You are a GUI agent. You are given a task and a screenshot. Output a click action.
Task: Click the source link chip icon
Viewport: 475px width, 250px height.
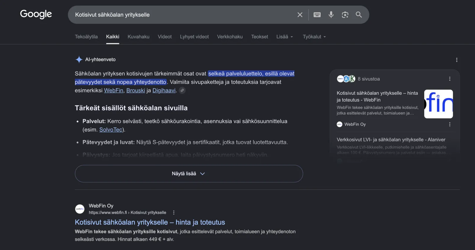click(x=182, y=90)
